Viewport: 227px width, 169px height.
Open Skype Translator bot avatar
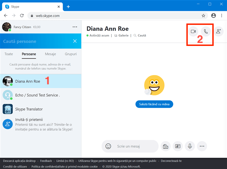[x=8, y=109]
